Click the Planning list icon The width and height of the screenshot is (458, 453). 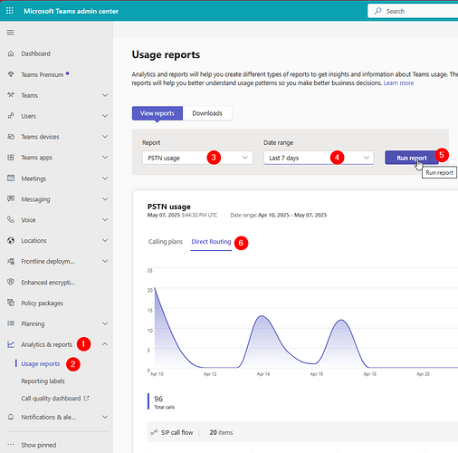[11, 323]
